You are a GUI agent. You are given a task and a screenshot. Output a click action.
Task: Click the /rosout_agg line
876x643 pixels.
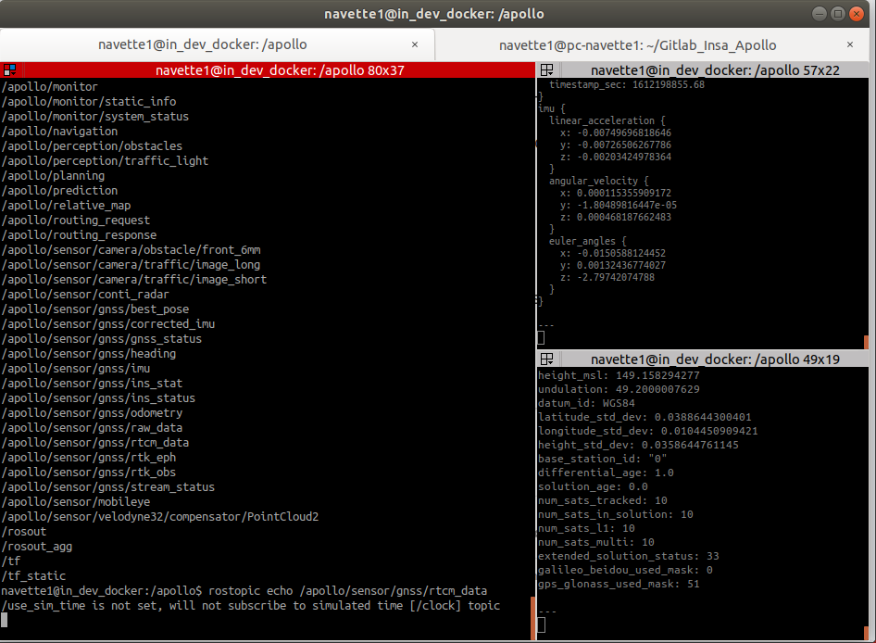click(37, 547)
